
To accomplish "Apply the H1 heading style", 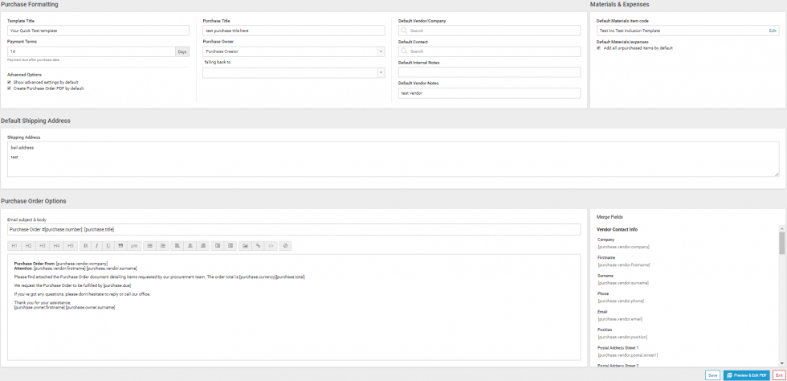I will tap(14, 245).
